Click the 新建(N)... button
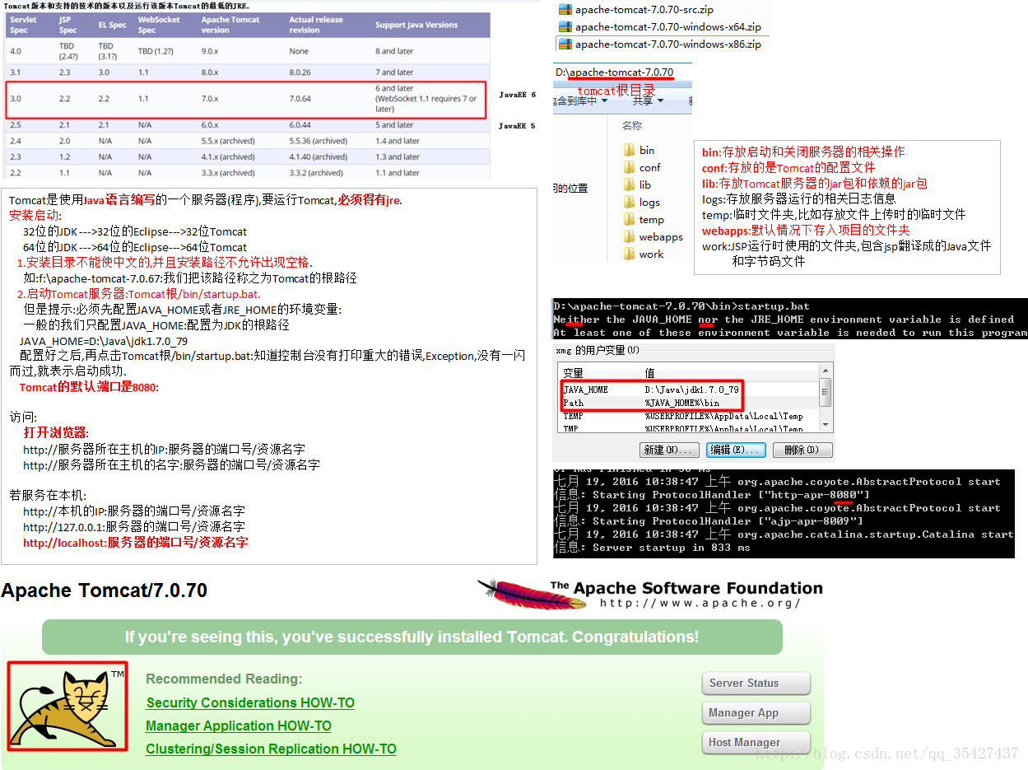Screen dimensions: 1028x770 pyautogui.click(x=668, y=450)
